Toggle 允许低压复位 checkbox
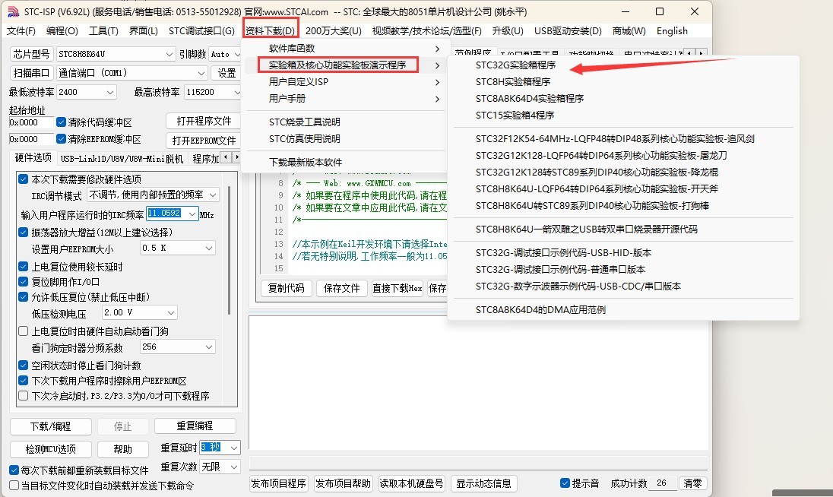The width and height of the screenshot is (833, 497). 23,297
